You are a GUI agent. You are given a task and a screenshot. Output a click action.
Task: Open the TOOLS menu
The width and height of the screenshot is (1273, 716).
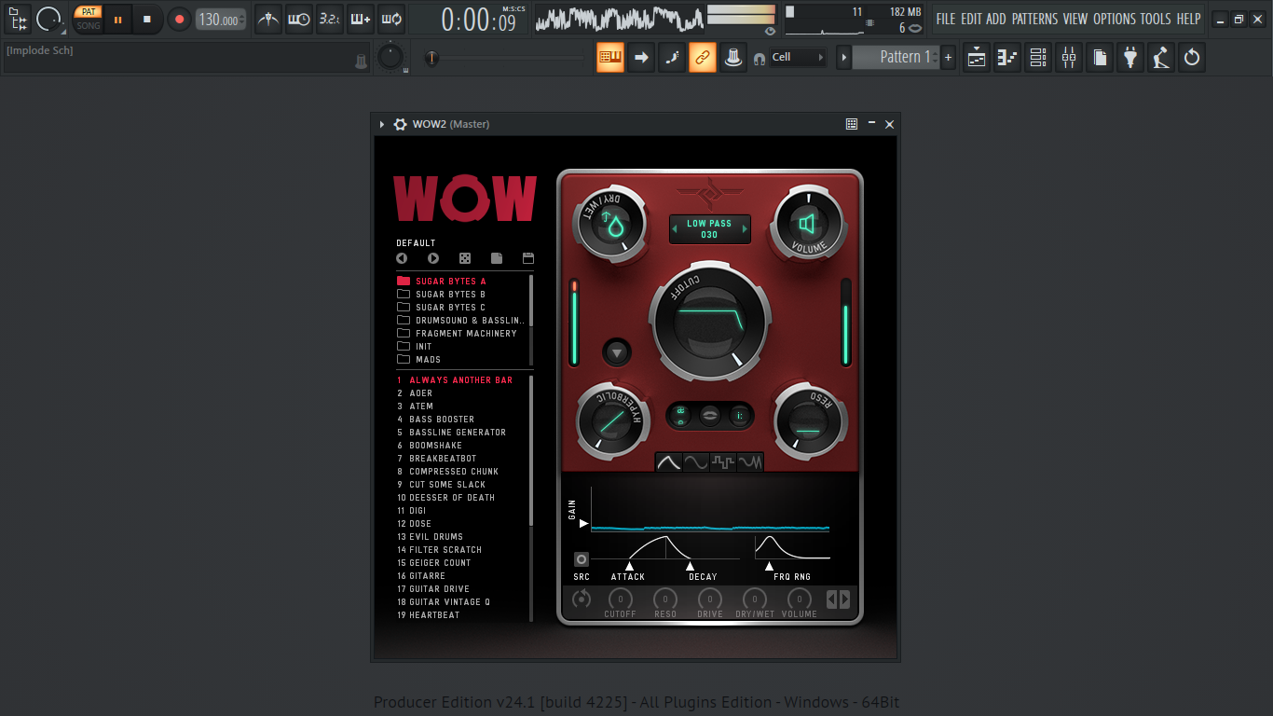[1155, 19]
